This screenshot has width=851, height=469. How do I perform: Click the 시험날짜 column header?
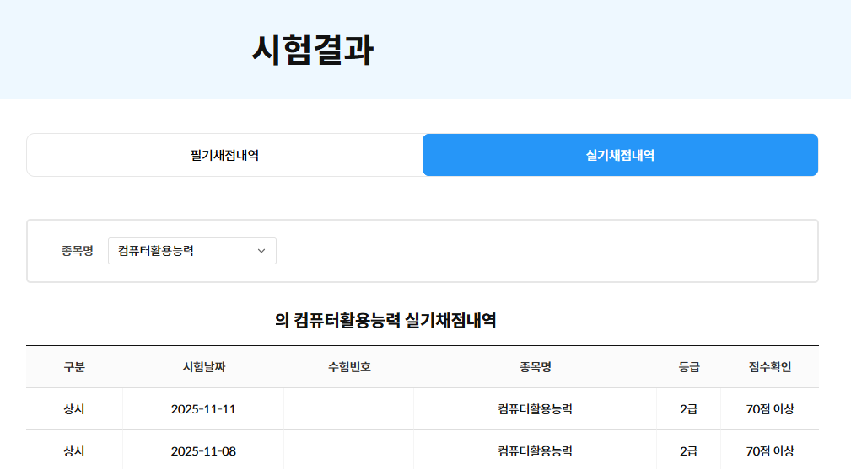coord(203,367)
